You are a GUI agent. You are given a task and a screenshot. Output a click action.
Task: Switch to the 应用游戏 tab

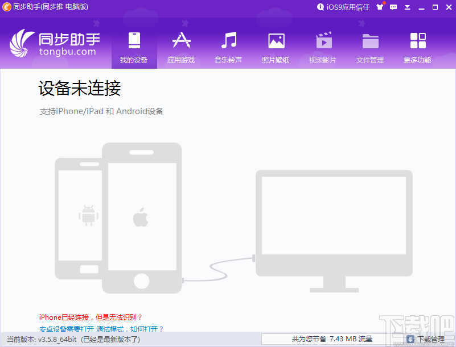[181, 45]
